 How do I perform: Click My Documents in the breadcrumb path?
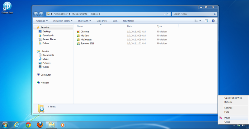[x=79, y=14]
